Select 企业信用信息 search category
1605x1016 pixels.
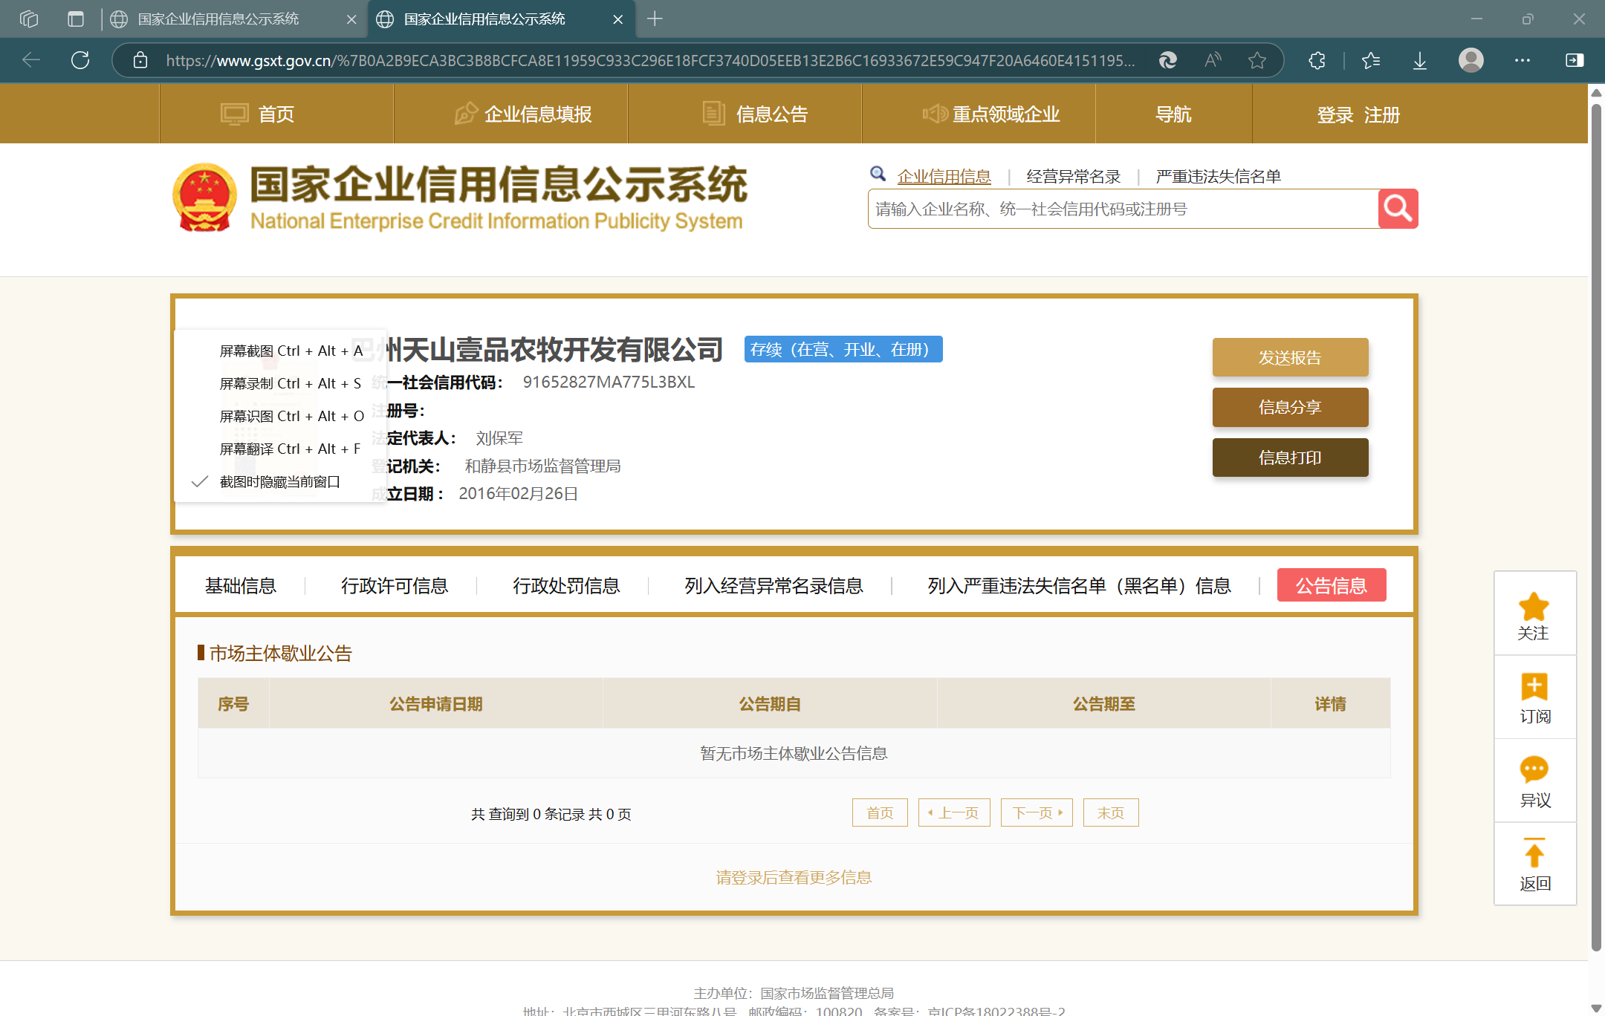[x=944, y=176]
